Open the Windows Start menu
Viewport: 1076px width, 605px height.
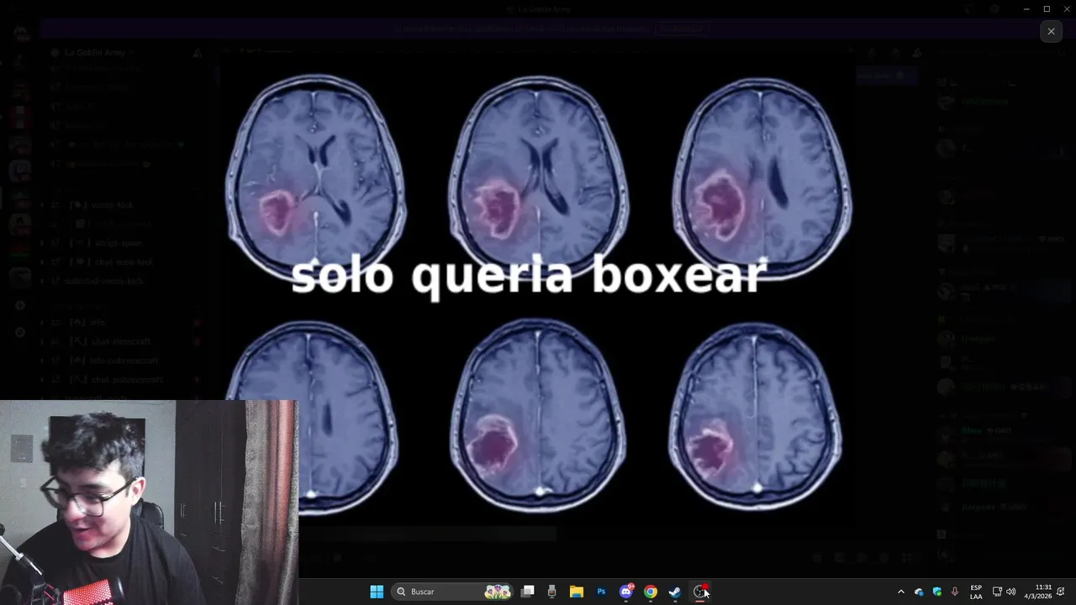click(377, 592)
